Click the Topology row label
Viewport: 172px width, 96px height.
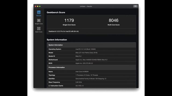coord(52,75)
